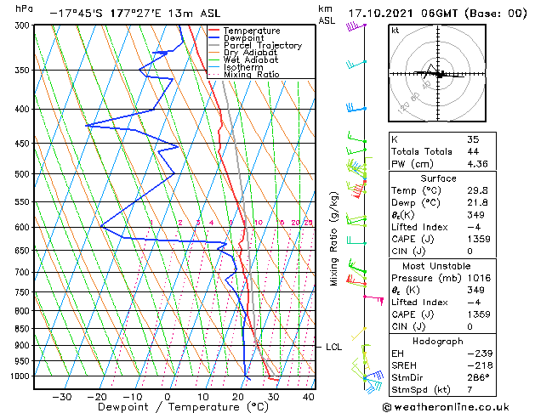Click the LCL marker label
Viewport: 535px width, 413px height.
pyautogui.click(x=333, y=347)
